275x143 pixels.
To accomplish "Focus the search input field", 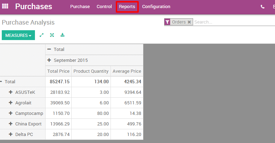I will click(233, 22).
